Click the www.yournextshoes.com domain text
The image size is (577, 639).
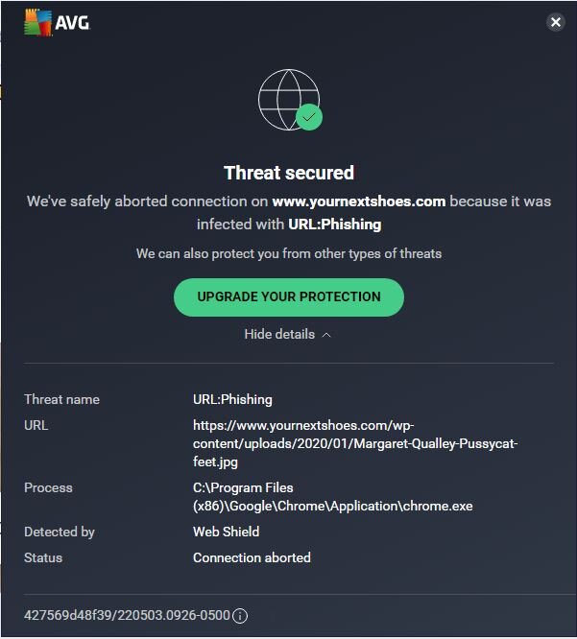click(358, 201)
